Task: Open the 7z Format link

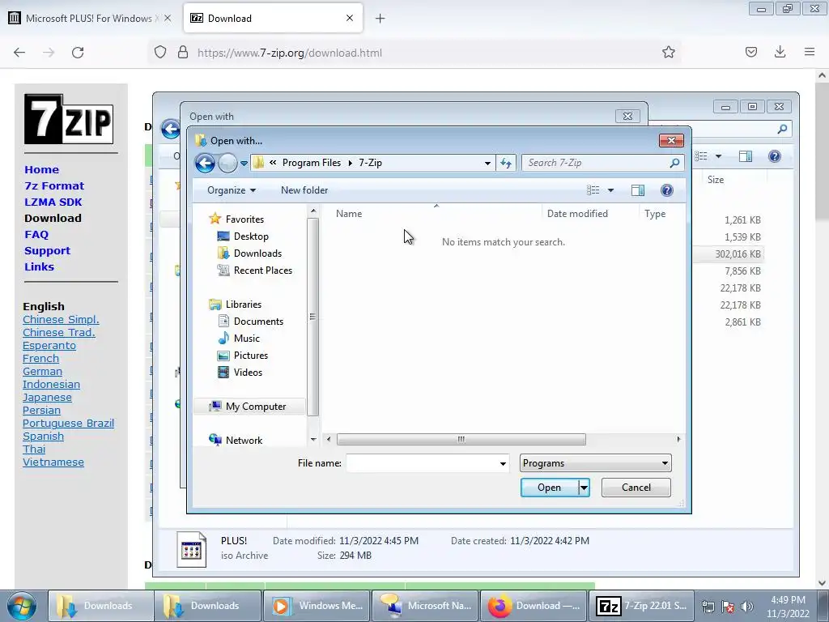Action: pos(54,186)
